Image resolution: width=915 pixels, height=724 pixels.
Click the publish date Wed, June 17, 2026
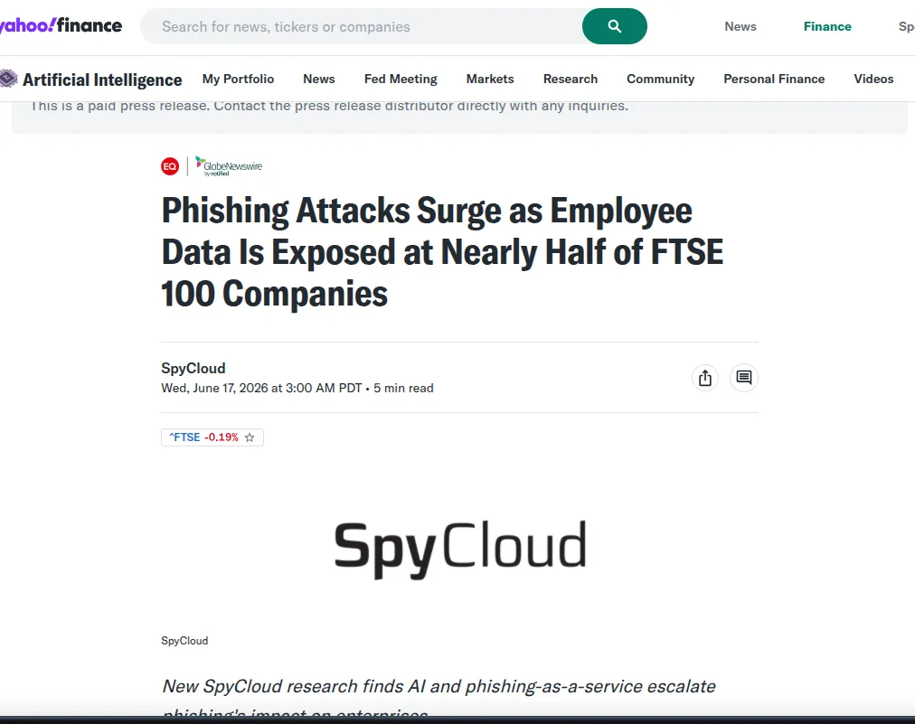point(261,388)
